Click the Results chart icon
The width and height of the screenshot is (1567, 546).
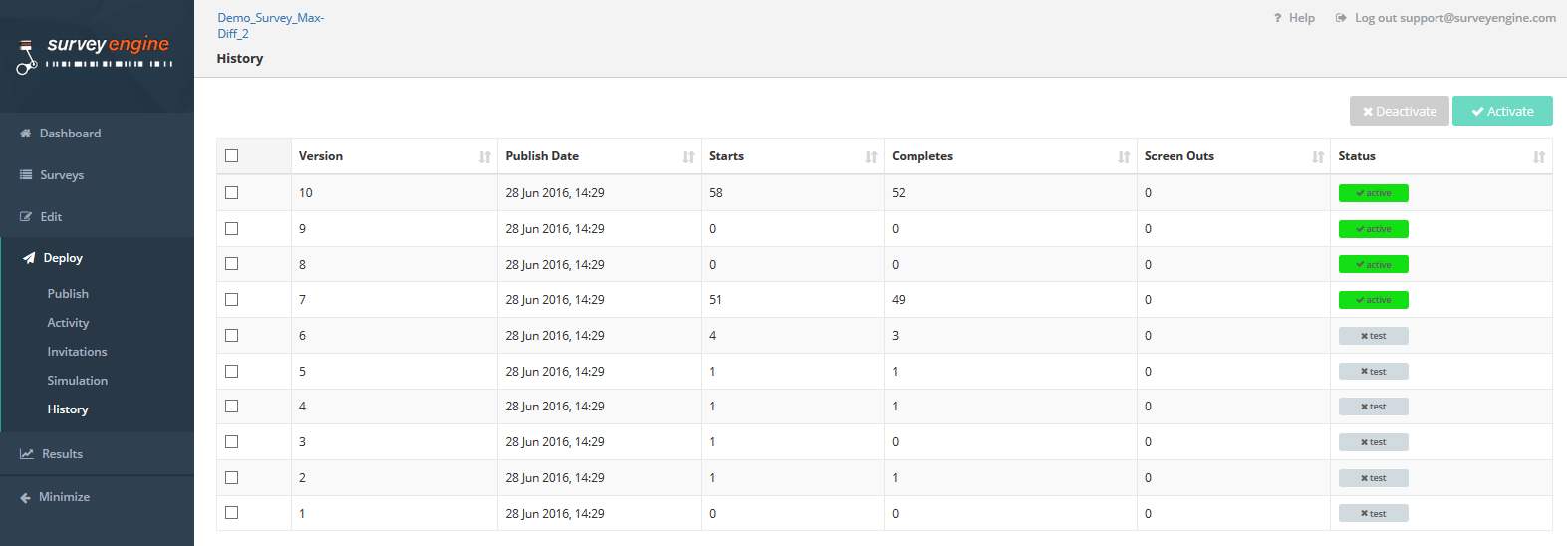pyautogui.click(x=27, y=454)
